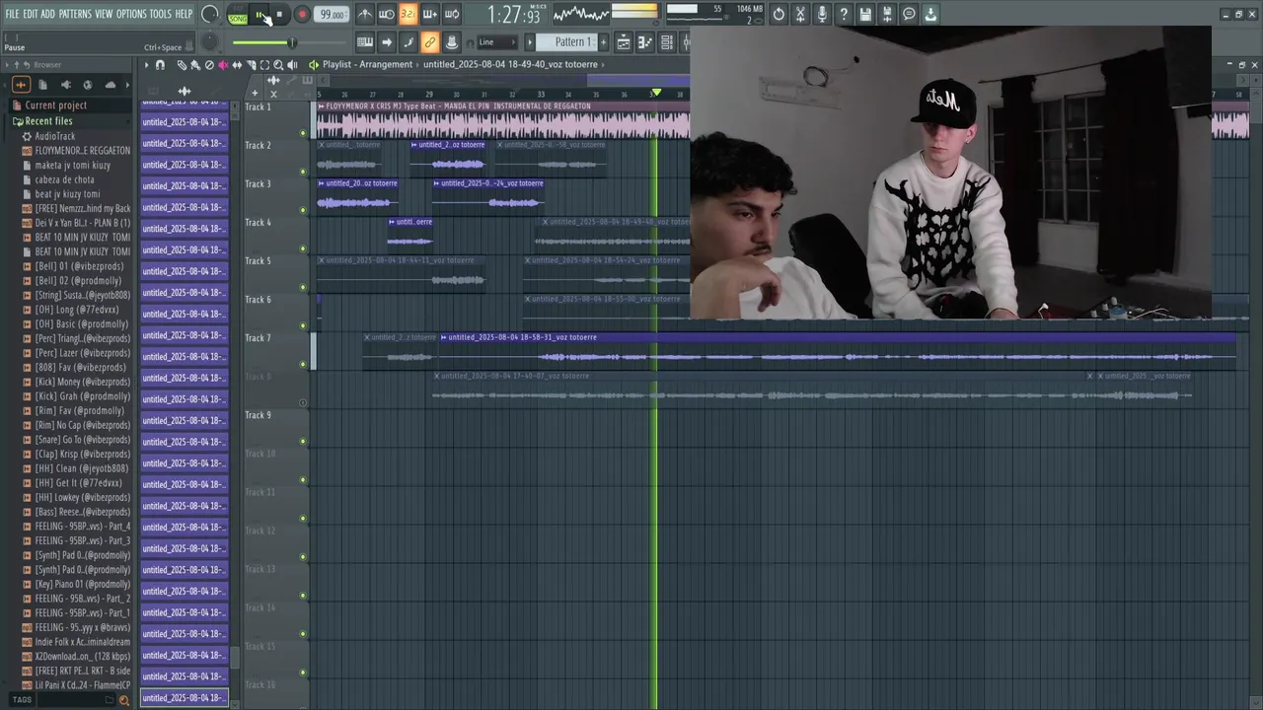Screen dimensions: 1263x710
Task: Select the playlist Delete tool
Action: 209,65
